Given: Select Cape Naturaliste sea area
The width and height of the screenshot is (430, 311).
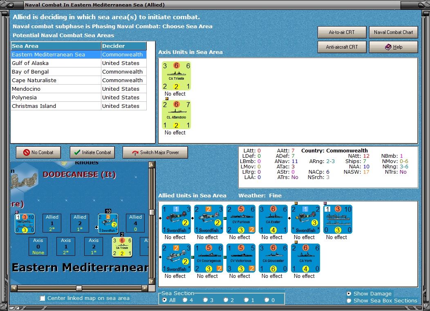Looking at the screenshot, I should tap(79, 81).
